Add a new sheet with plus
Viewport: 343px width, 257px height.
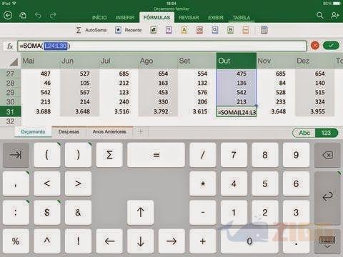tap(141, 131)
